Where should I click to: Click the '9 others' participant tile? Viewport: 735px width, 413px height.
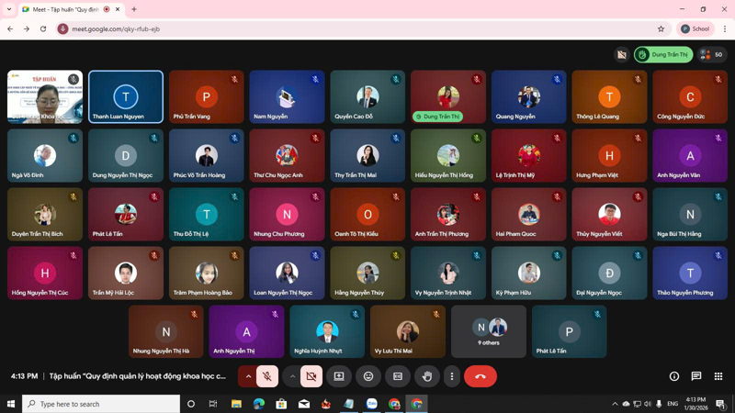point(489,331)
